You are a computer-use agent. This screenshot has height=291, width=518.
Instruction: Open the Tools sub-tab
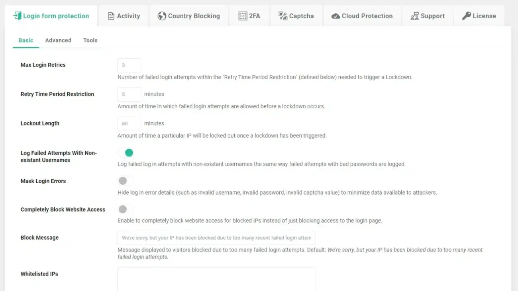[x=90, y=40]
